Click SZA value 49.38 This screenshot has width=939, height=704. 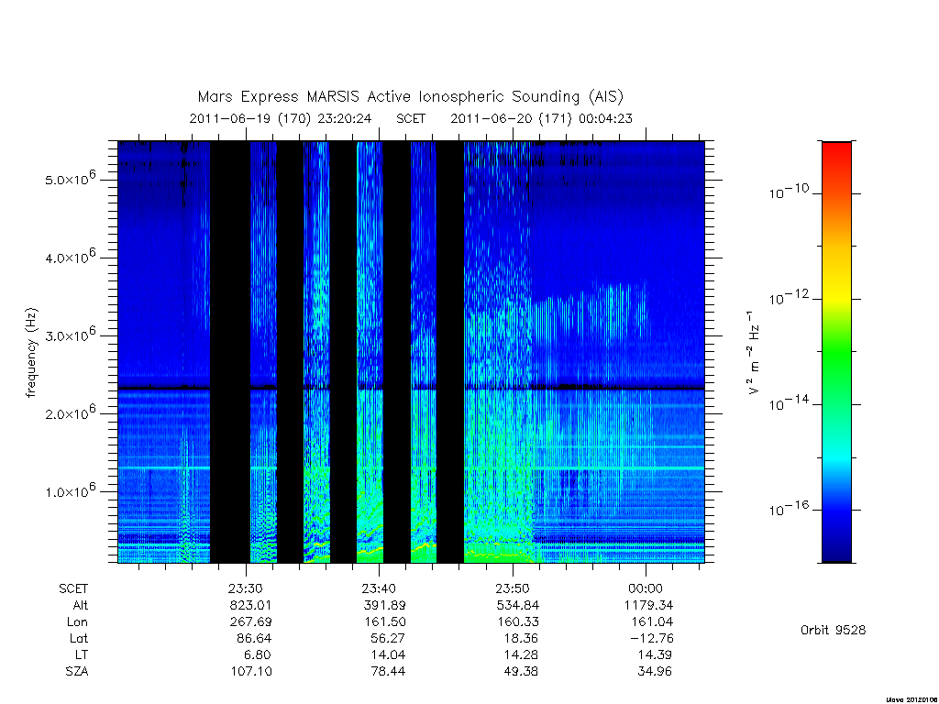(x=522, y=672)
